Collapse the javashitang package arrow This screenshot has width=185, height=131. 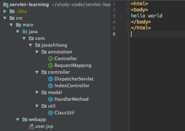(x=31, y=45)
